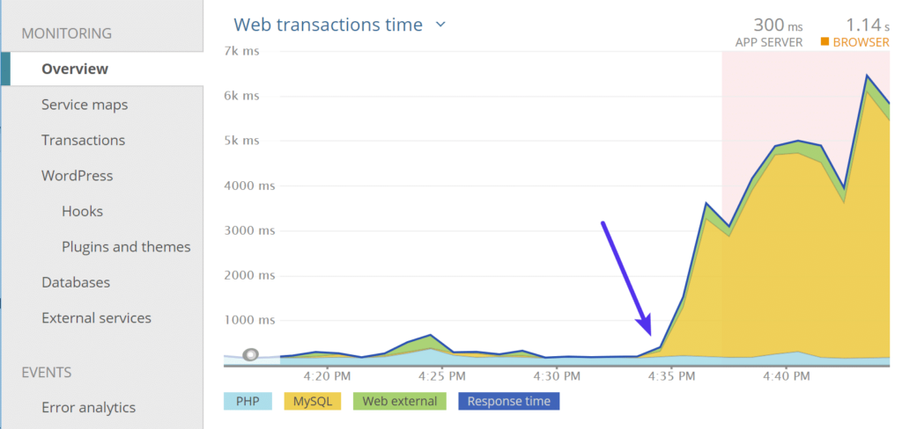Go to Error analytics
Viewport: 902px width, 429px height.
(x=88, y=407)
